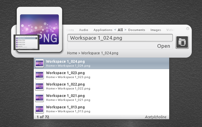202x127 pixels.
Task: Select the Workspace 1_013.png result row
Action: click(101, 109)
